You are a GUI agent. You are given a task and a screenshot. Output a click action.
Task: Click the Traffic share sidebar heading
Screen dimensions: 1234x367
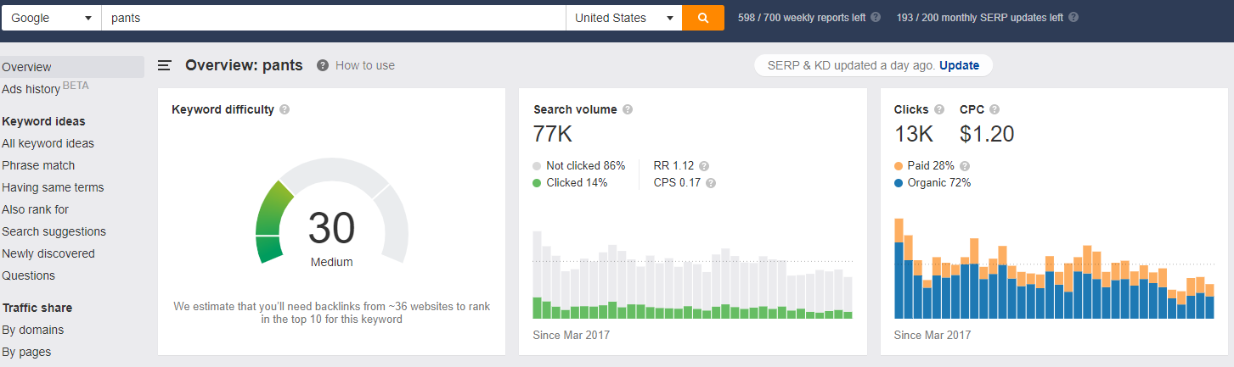37,308
